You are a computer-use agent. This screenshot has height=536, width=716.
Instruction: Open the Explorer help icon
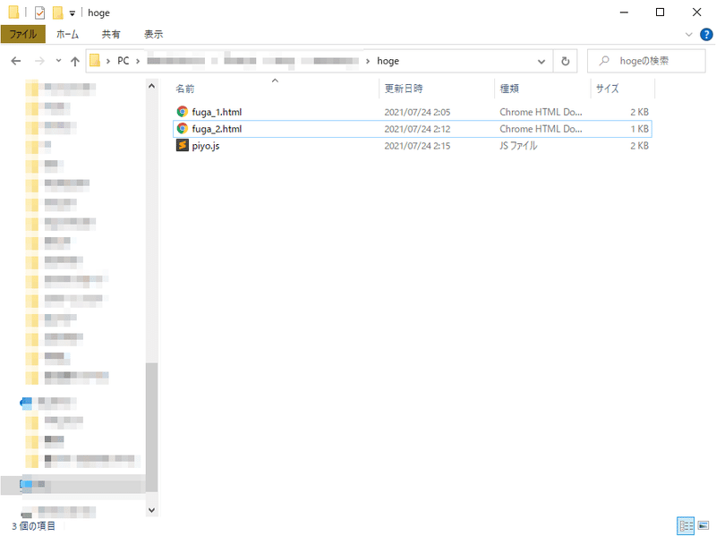706,34
